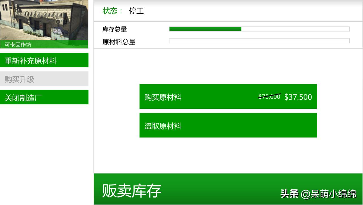Select 重新补充原材料 in the sidebar
363x205 pixels.
44,60
